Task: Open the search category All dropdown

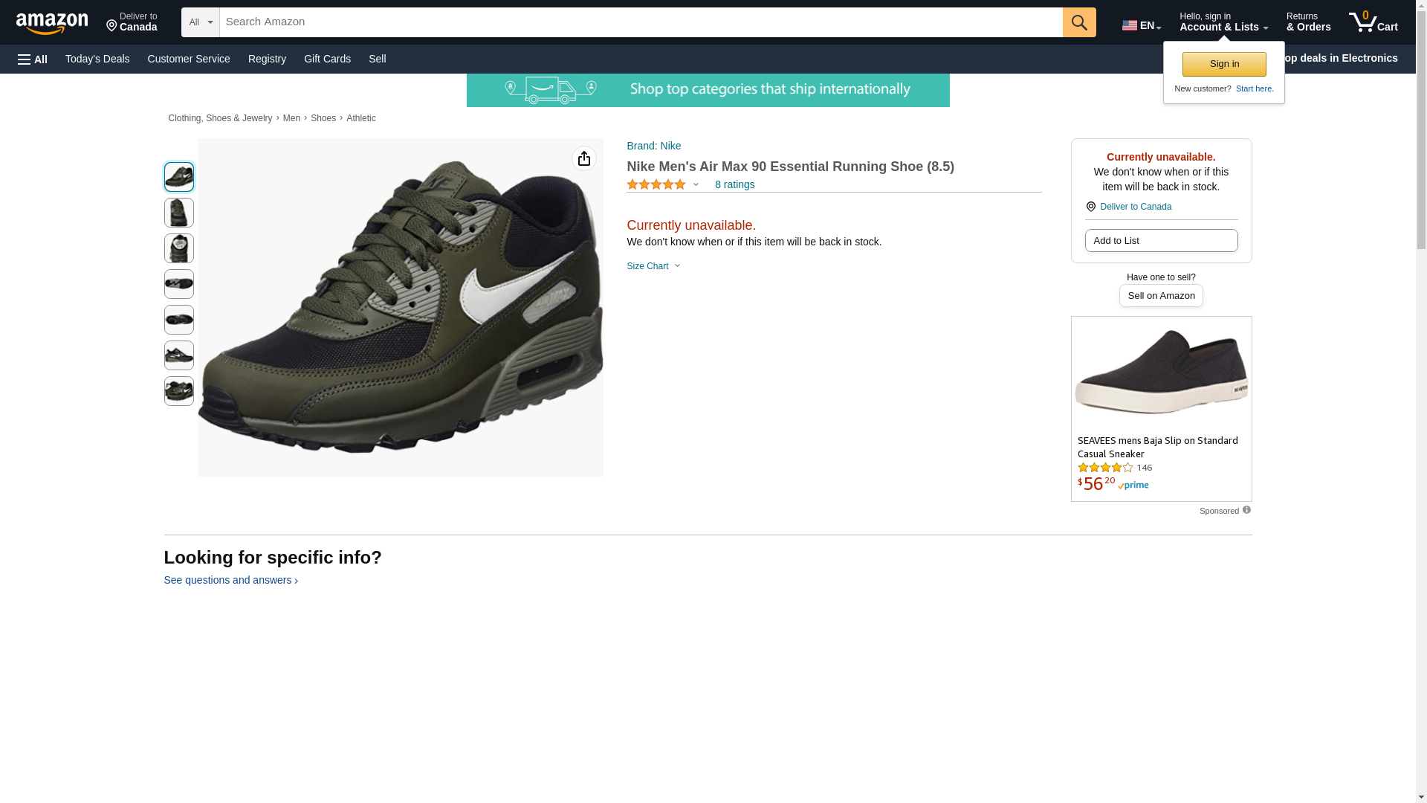Action: coord(200,22)
